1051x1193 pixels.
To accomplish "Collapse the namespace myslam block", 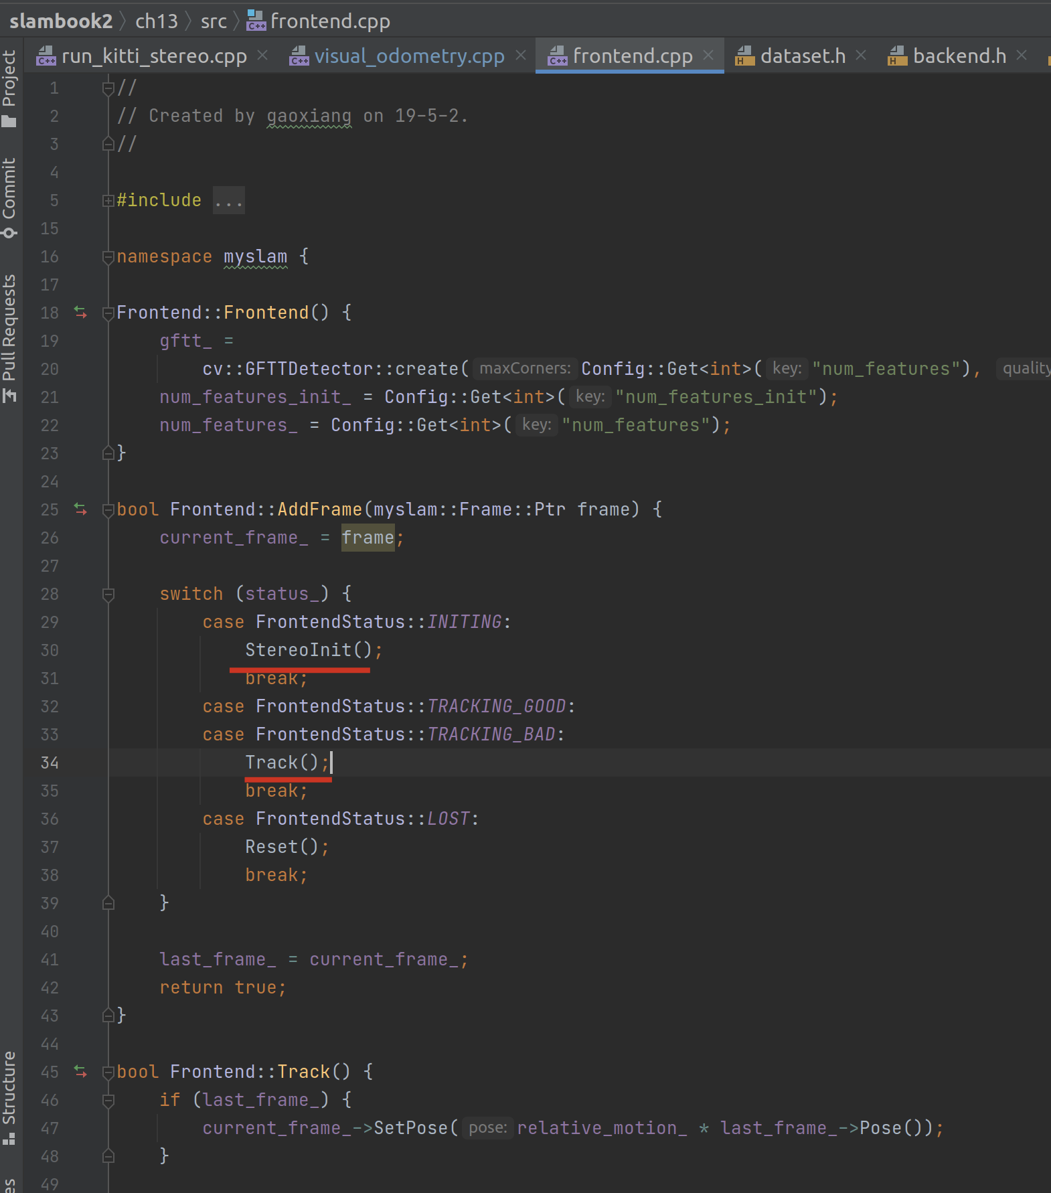I will (x=108, y=256).
